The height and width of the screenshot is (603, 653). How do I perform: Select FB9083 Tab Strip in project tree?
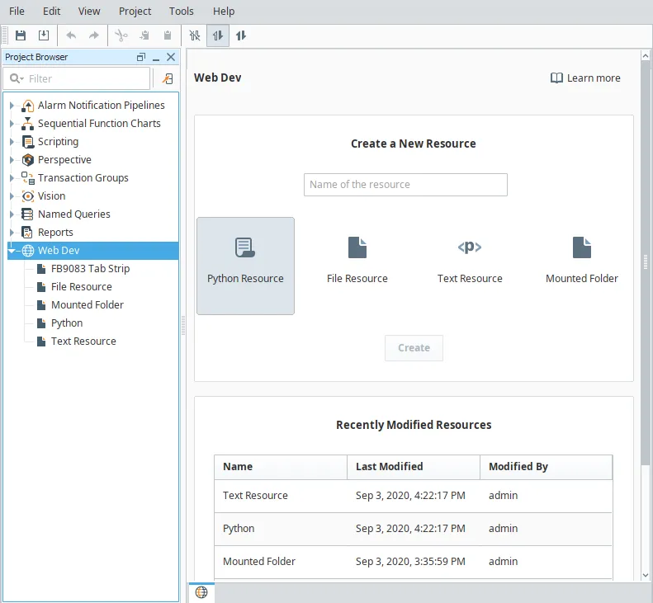(x=90, y=269)
